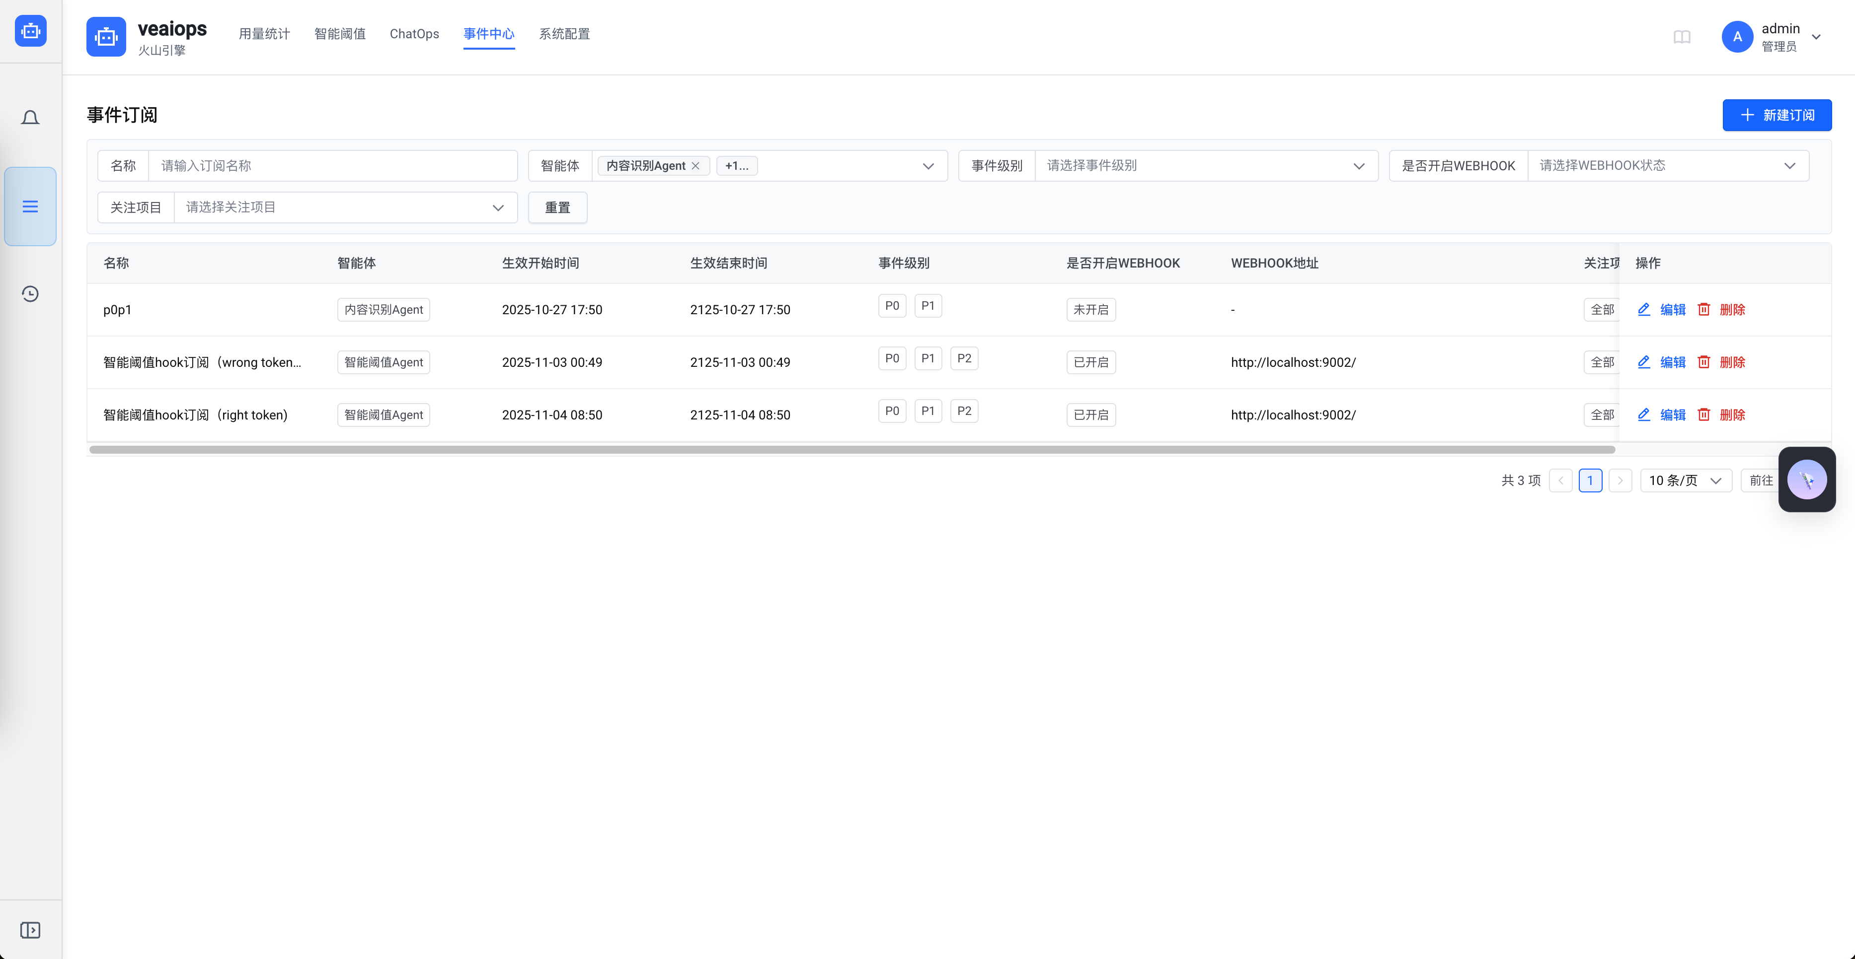Click the 新建订阅 button
The width and height of the screenshot is (1855, 959).
pyautogui.click(x=1777, y=115)
